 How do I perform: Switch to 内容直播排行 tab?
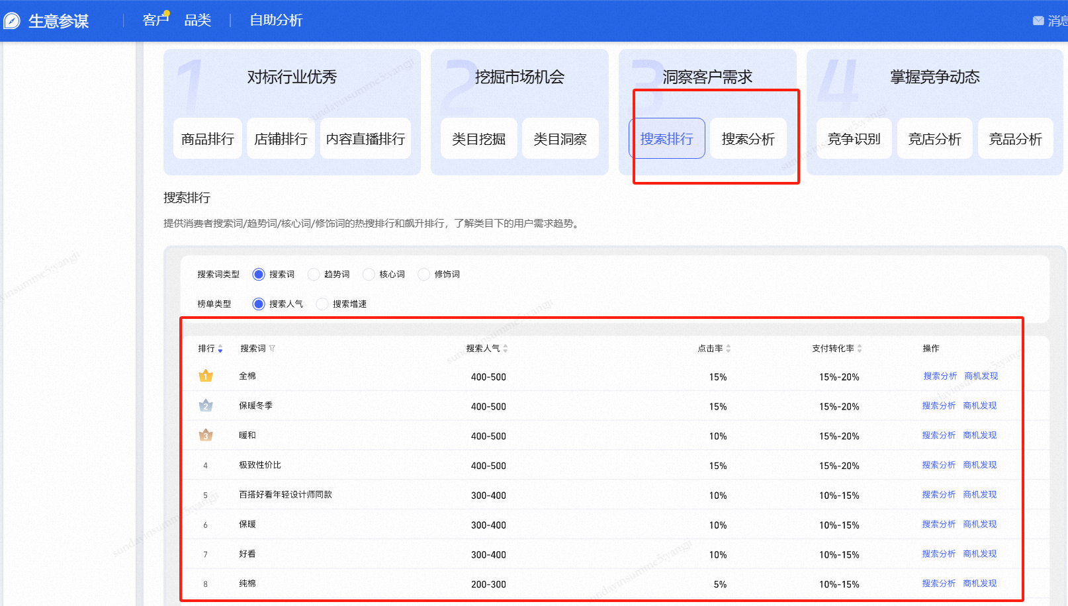[365, 139]
